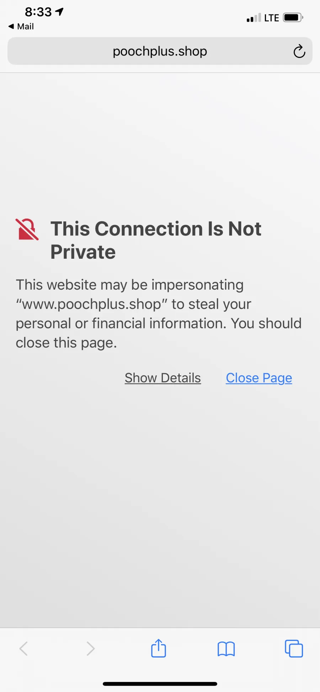
Task: Tap the location arrow next to the time
Action: tap(59, 12)
